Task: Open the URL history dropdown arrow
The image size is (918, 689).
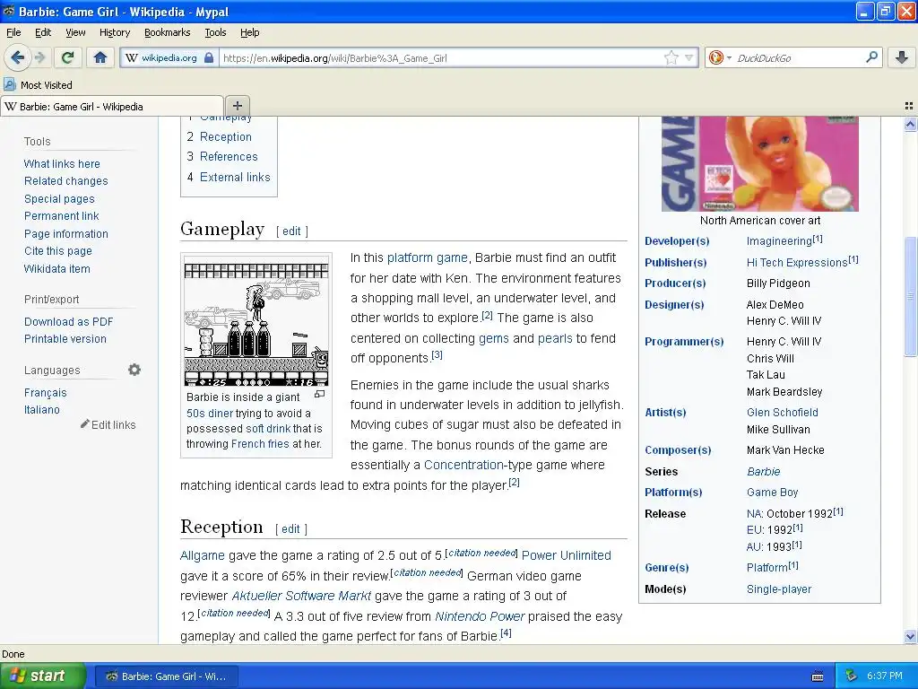Action: pyautogui.click(x=689, y=57)
